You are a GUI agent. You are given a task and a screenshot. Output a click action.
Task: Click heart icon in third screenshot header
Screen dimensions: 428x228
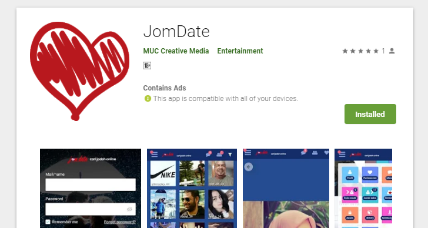click(x=326, y=153)
